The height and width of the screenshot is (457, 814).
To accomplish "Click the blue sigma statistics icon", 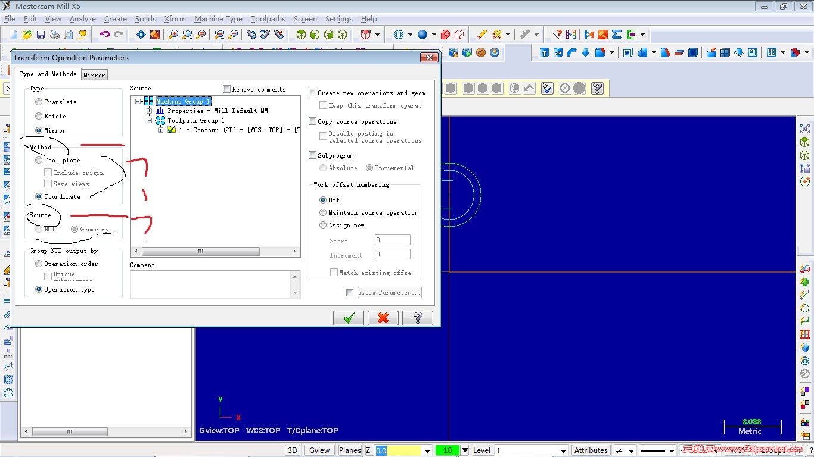I will point(617,35).
